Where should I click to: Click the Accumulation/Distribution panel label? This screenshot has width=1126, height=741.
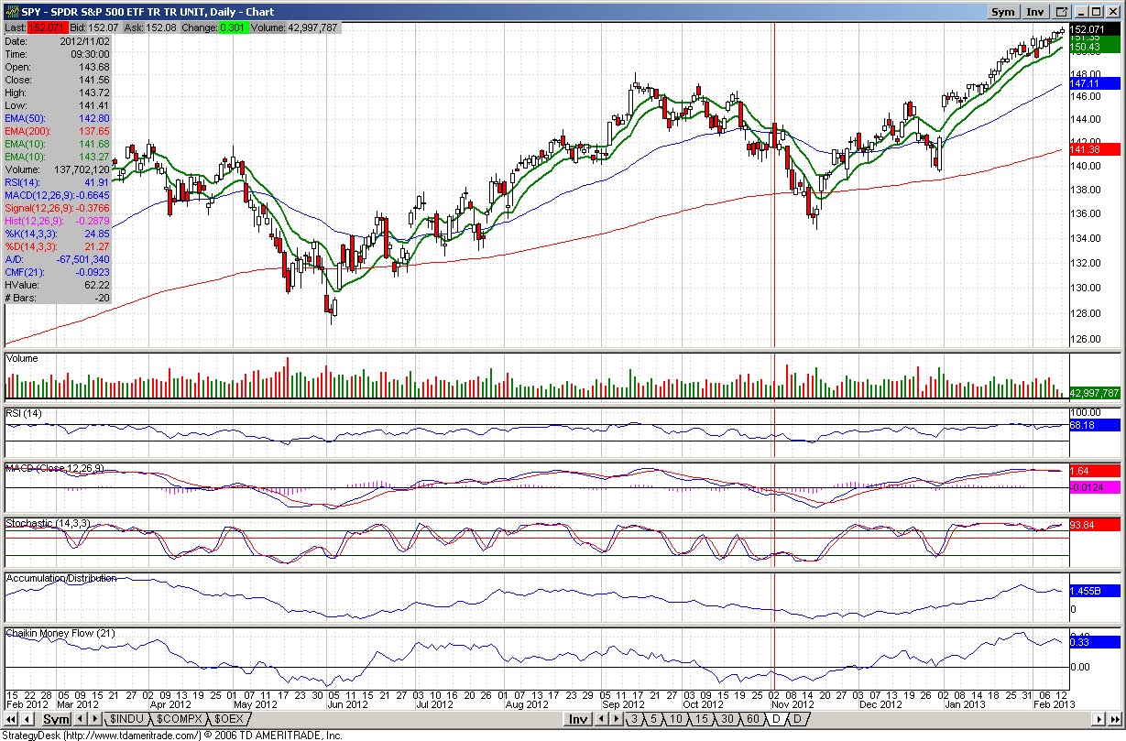(61, 578)
